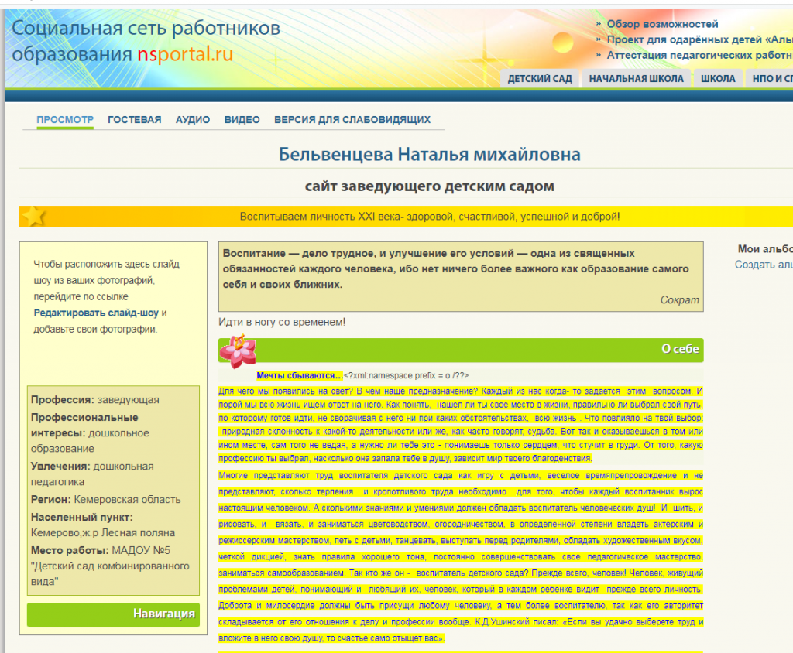Click the Воспитание — дело трудное quote
This screenshot has width=793, height=653.
tap(455, 269)
